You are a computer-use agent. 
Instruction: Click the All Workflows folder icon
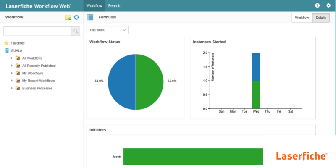click(18, 58)
